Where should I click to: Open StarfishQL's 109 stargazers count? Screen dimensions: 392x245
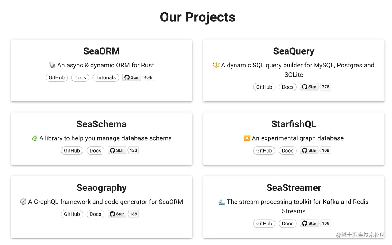(326, 150)
